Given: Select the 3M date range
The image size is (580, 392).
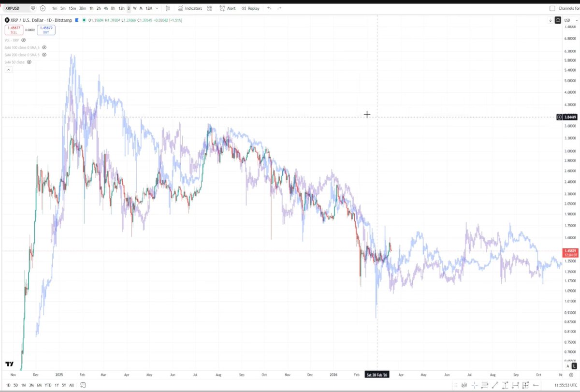Looking at the screenshot, I should click(x=31, y=385).
